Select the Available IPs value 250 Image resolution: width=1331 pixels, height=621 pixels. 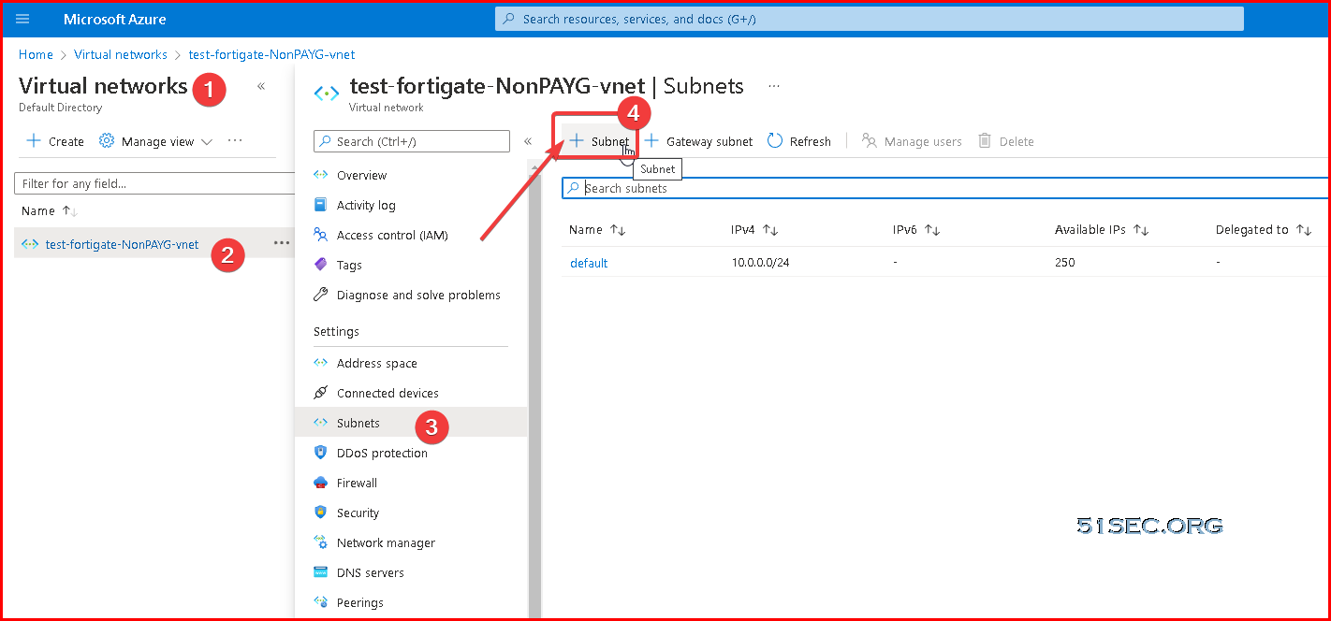click(1065, 263)
